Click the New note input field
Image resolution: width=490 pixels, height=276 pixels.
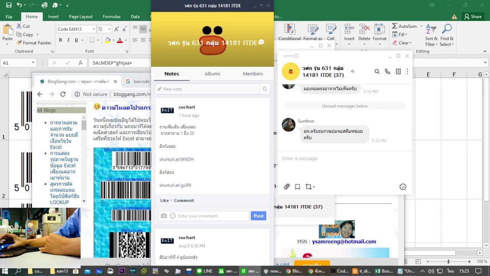(207, 89)
